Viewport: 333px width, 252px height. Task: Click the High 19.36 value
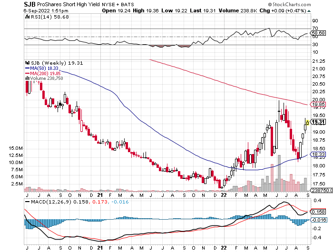146,10
